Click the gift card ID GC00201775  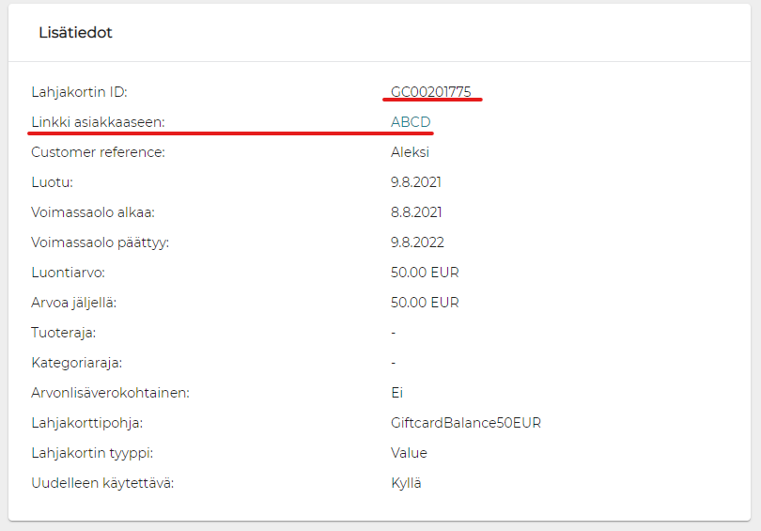tap(431, 92)
